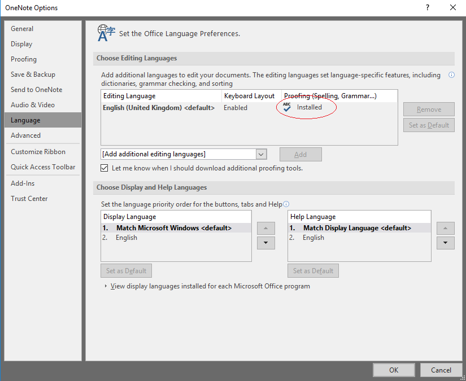The width and height of the screenshot is (466, 381).
Task: Click the Office language preferences icon
Action: 106,33
